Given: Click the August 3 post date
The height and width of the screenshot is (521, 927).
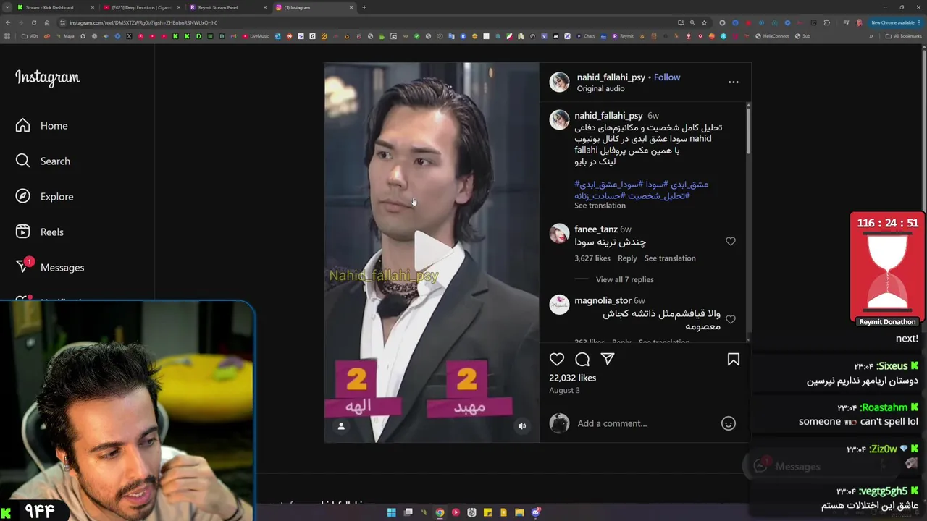Looking at the screenshot, I should tap(564, 390).
